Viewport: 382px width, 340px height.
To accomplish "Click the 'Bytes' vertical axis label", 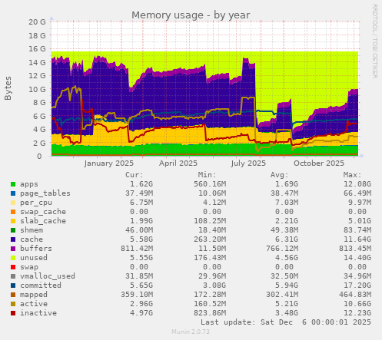I will tap(8, 88).
